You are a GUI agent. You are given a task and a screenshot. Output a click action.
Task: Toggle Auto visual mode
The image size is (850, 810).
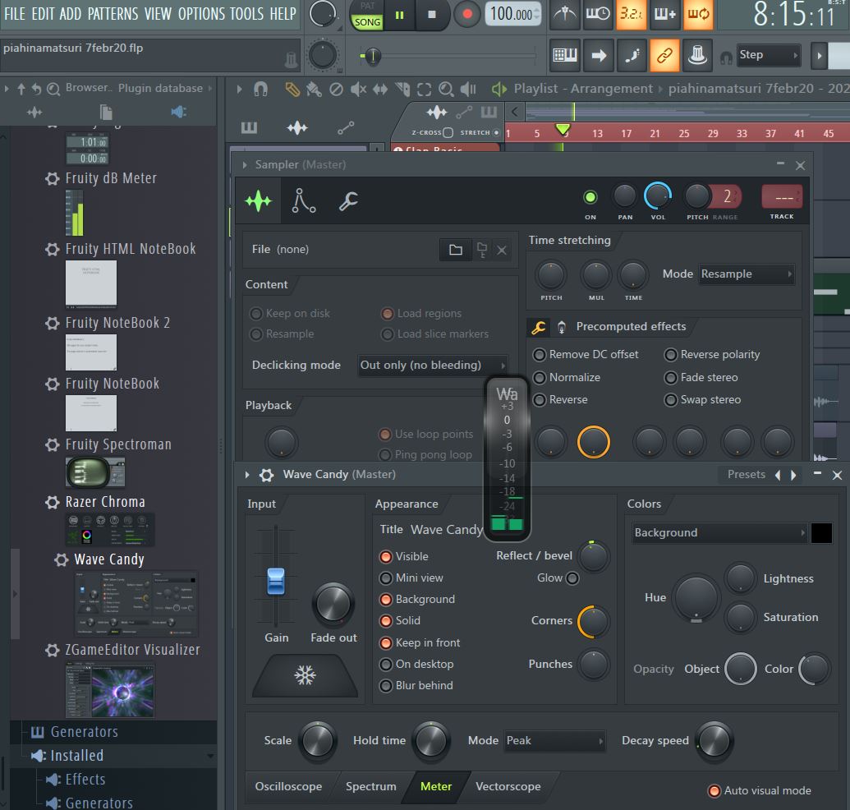tap(714, 791)
